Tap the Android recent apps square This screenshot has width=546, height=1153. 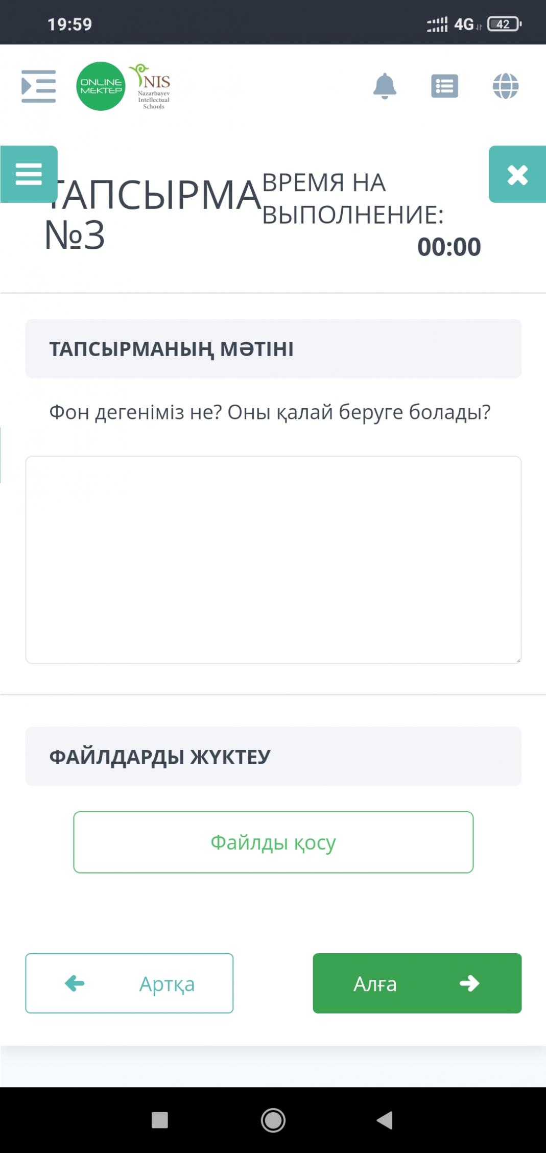pos(160,1120)
